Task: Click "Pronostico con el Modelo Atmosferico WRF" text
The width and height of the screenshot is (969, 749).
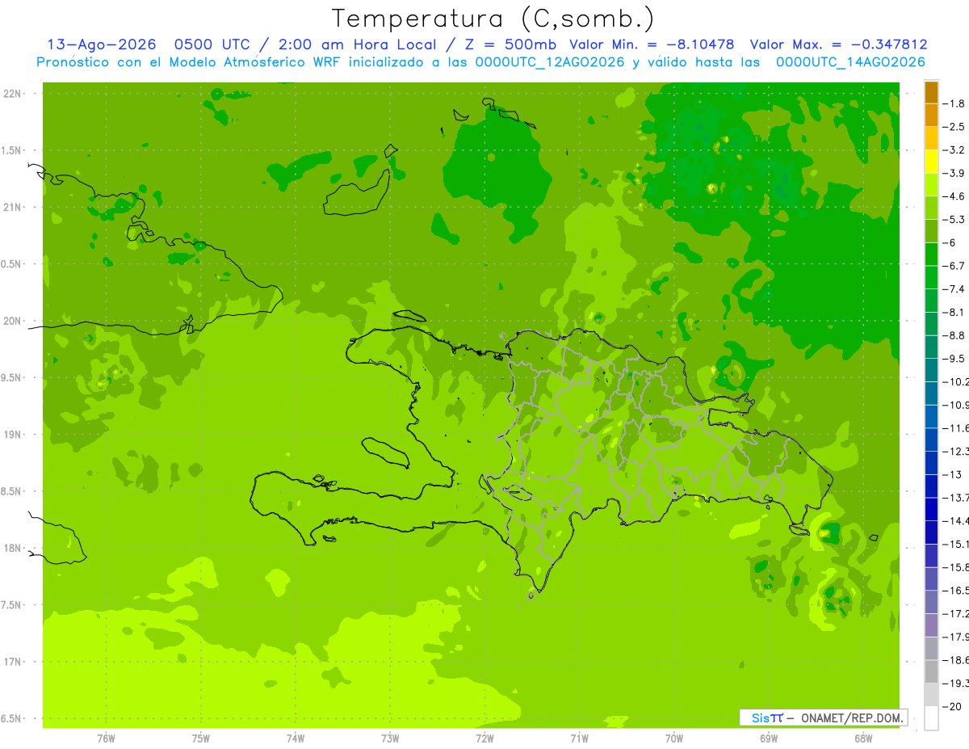Action: [x=190, y=62]
